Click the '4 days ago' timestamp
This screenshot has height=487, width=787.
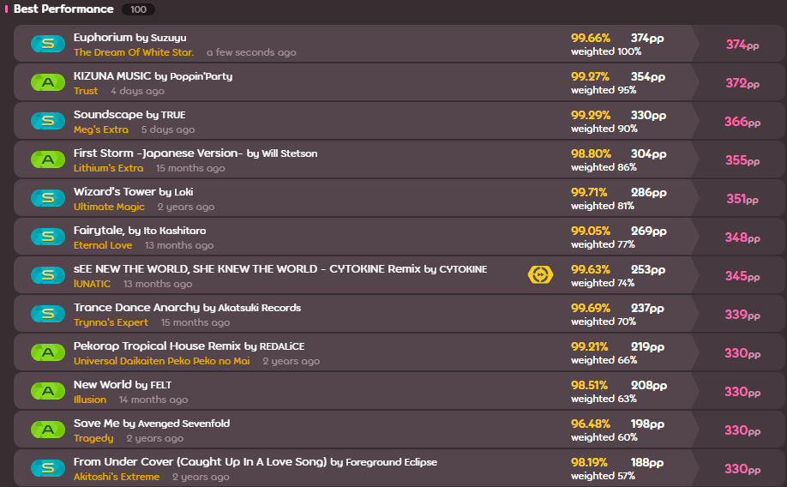tap(137, 91)
